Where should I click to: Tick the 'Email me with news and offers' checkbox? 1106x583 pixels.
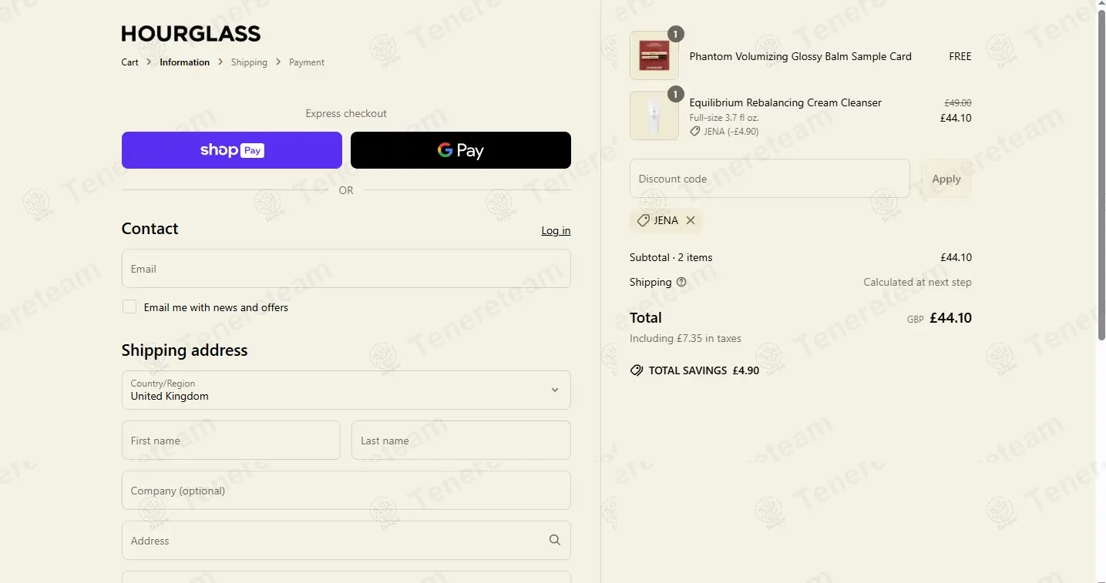click(129, 307)
